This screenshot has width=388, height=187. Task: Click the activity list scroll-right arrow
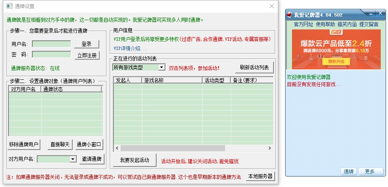tap(270, 148)
